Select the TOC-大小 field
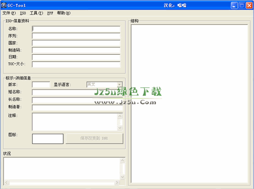The width and height of the screenshot is (254, 189). coord(76,64)
